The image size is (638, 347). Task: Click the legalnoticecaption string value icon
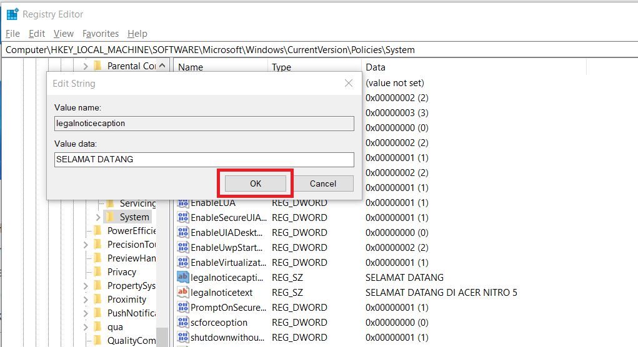[183, 277]
